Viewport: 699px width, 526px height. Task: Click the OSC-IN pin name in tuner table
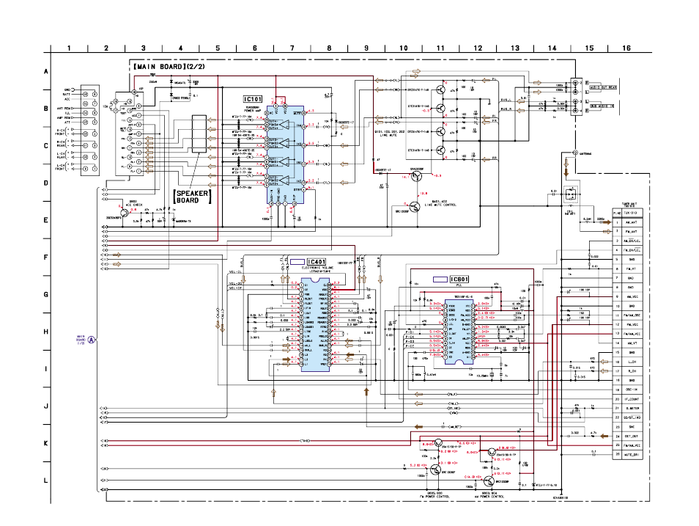pos(632,390)
